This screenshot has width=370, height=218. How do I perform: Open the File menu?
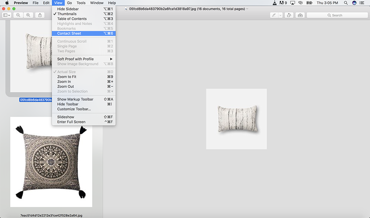pyautogui.click(x=36, y=3)
